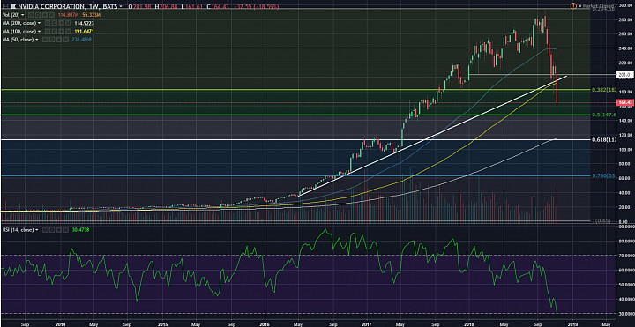Select the 0.382 Fibonacci level label

pyautogui.click(x=605, y=89)
